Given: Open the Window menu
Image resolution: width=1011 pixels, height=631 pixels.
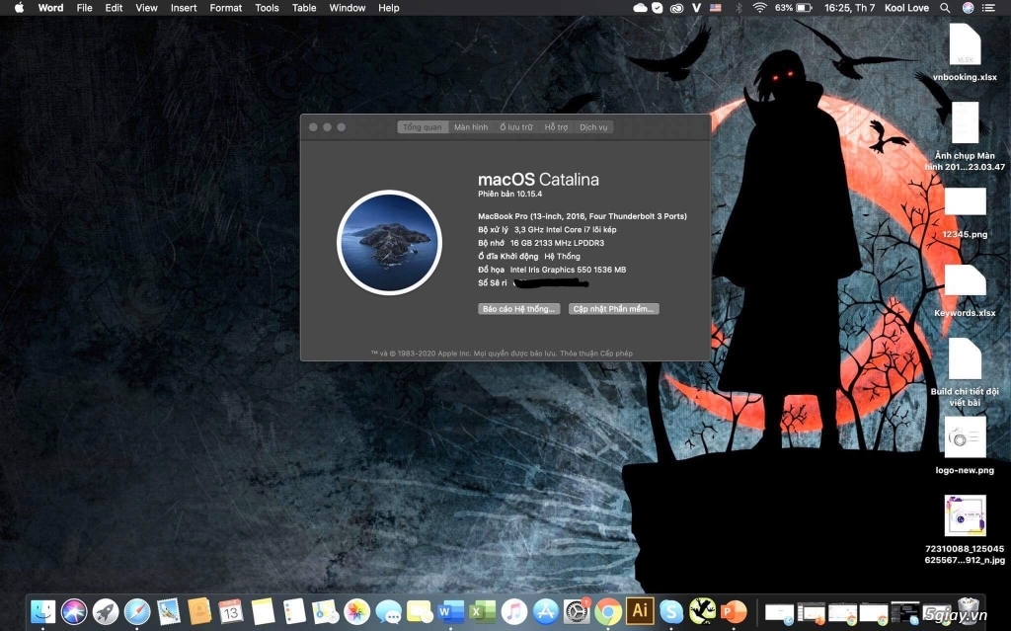Looking at the screenshot, I should 348,8.
